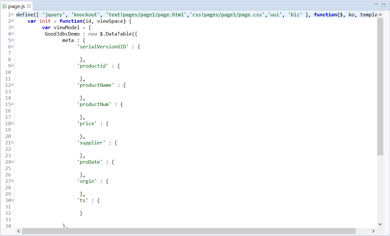Click the vertical scrollbar down arrow
This screenshot has width=390, height=236.
(380, 224)
